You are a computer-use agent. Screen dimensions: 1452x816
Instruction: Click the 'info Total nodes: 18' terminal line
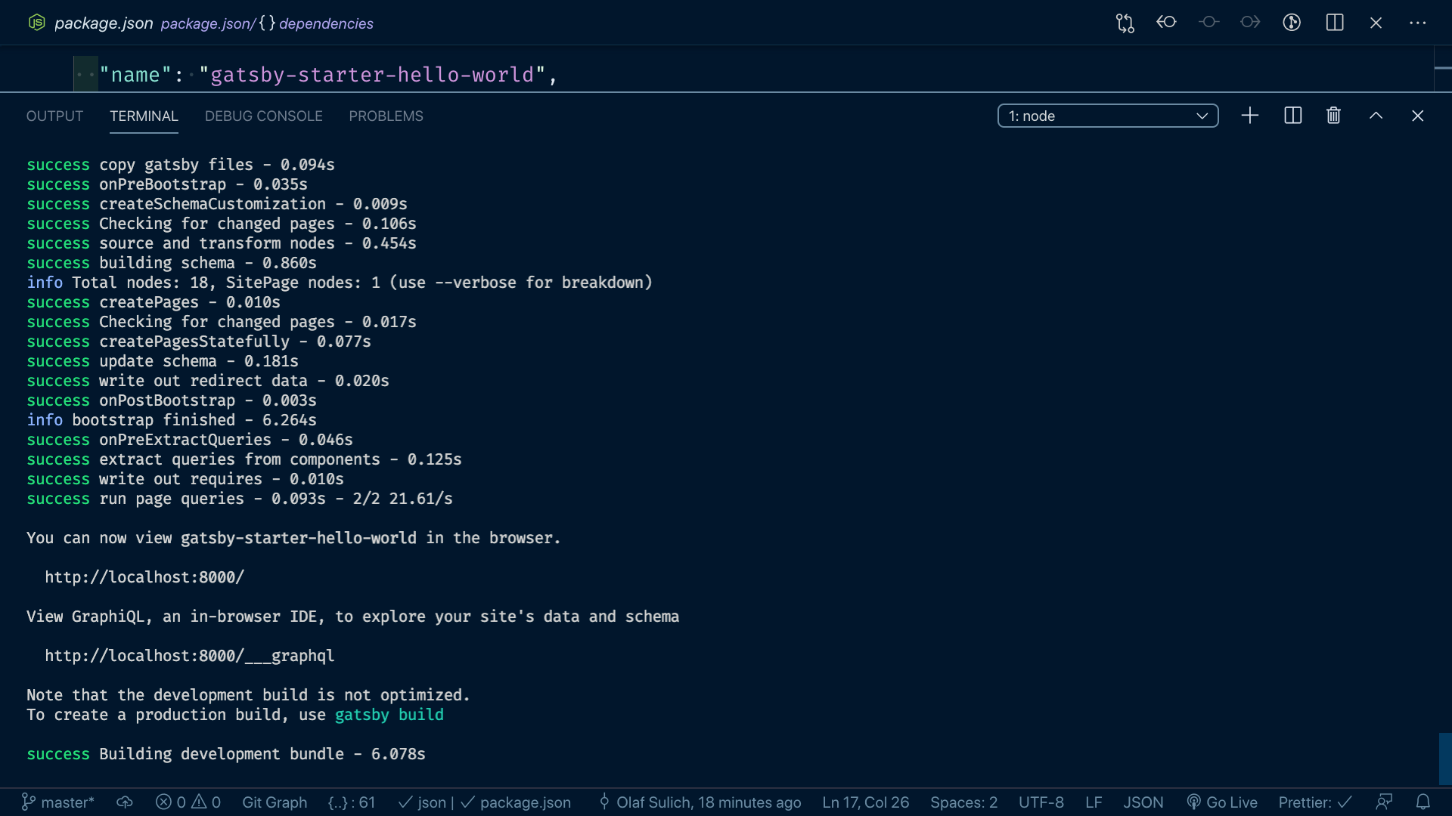[x=340, y=283]
